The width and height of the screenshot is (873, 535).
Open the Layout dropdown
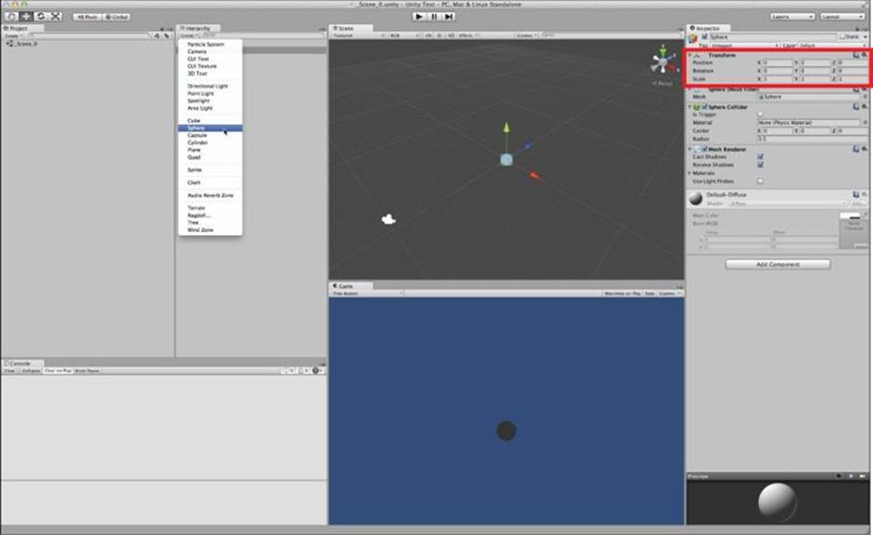pyautogui.click(x=842, y=17)
